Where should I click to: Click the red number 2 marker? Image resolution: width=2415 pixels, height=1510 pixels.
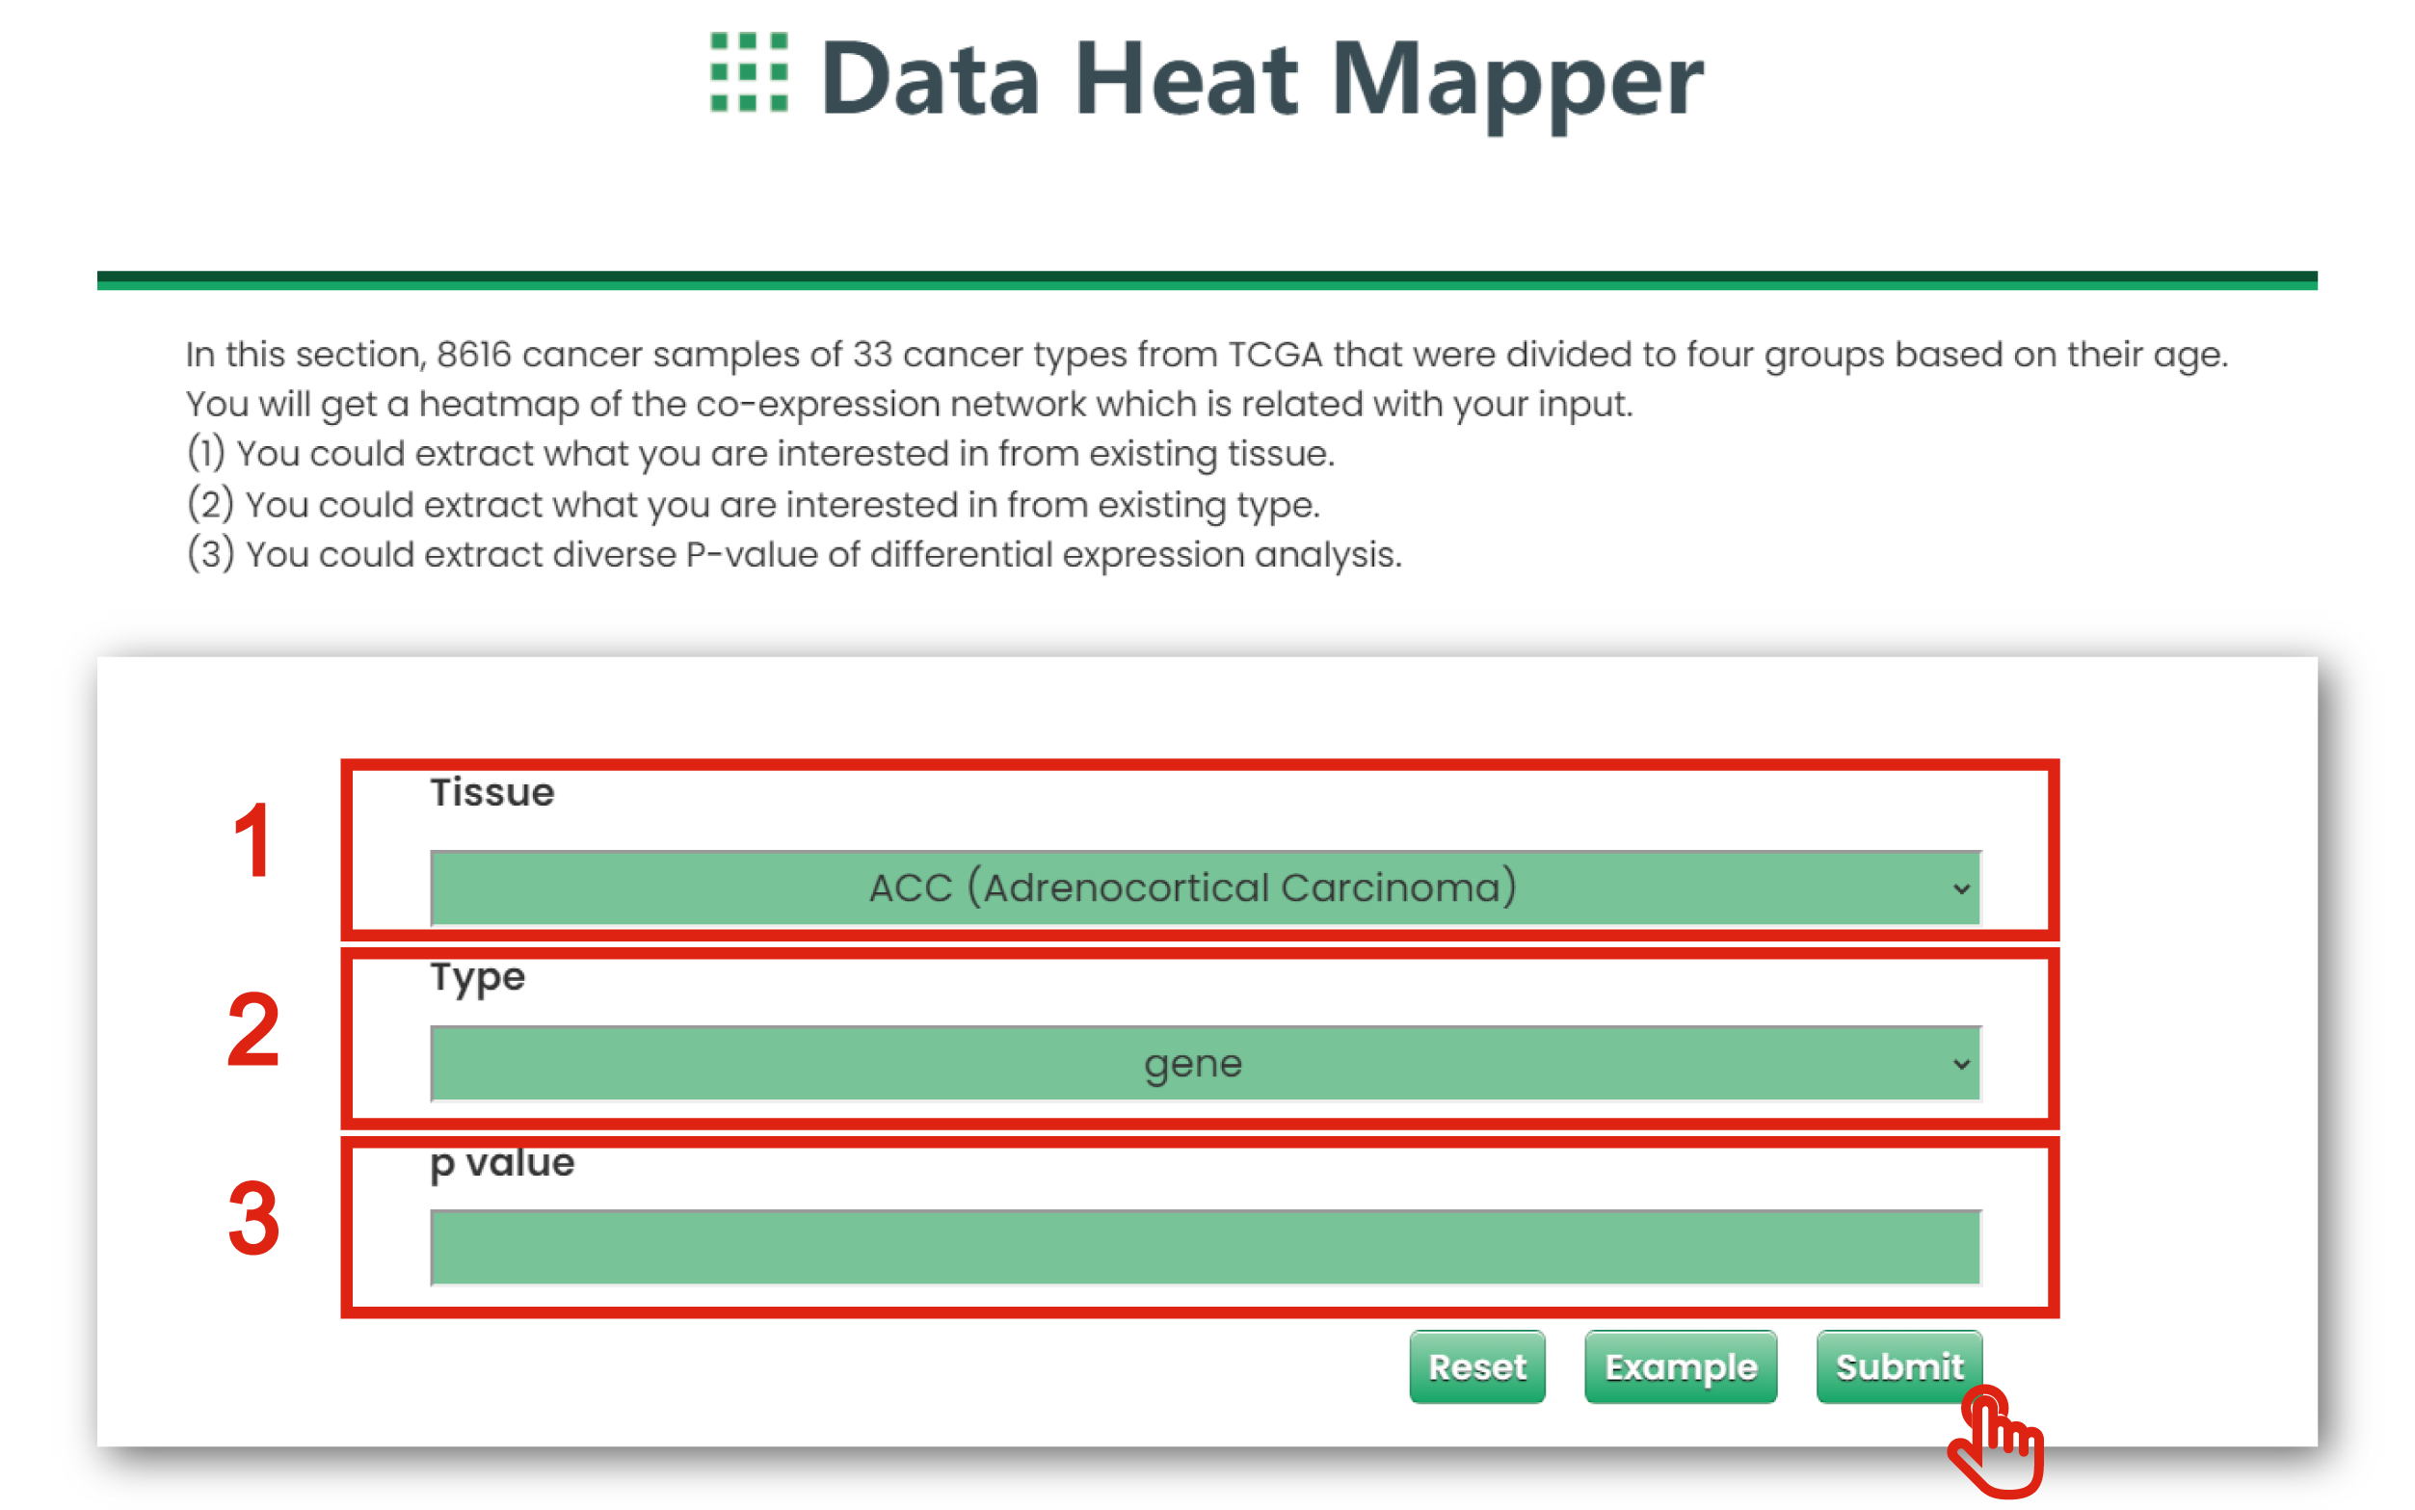(x=252, y=1031)
